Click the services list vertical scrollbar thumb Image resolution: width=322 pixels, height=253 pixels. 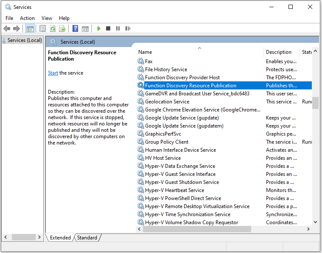point(316,103)
